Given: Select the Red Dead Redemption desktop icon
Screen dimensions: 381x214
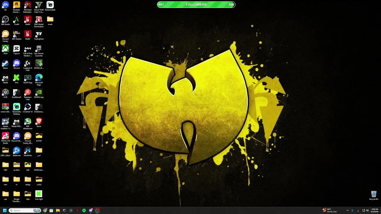Looking at the screenshot, I should [x=28, y=7].
